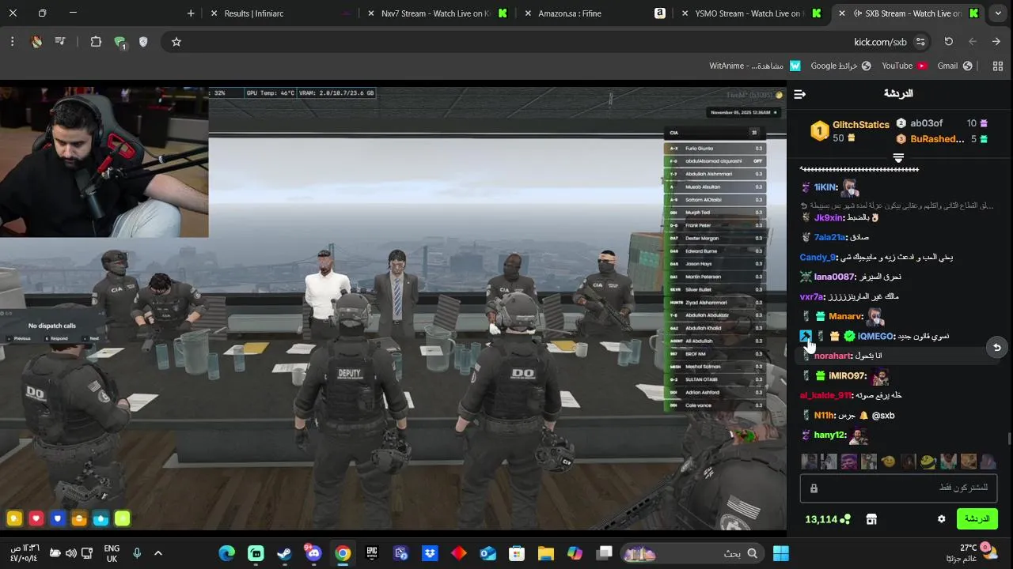Click the 13,114 channel points counter
Screen dimensions: 1013x569
pyautogui.click(x=828, y=519)
